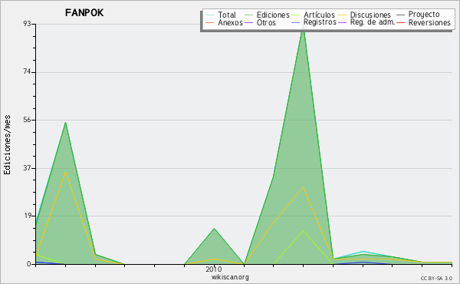460x284 pixels.
Task: Click the Otros legend entry
Action: (260, 22)
